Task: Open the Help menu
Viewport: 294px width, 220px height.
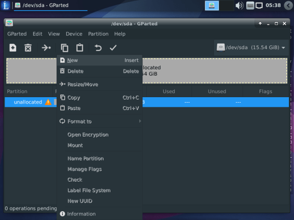Action: click(120, 34)
